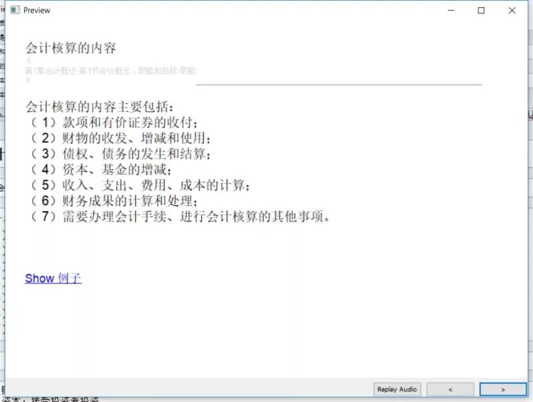Screen dimensions: 533x402
Task: Advance to next card with > button
Action: tap(503, 389)
